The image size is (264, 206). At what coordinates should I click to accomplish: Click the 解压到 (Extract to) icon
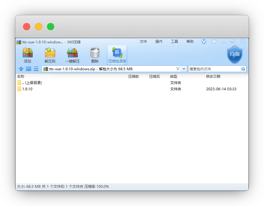pos(50,53)
